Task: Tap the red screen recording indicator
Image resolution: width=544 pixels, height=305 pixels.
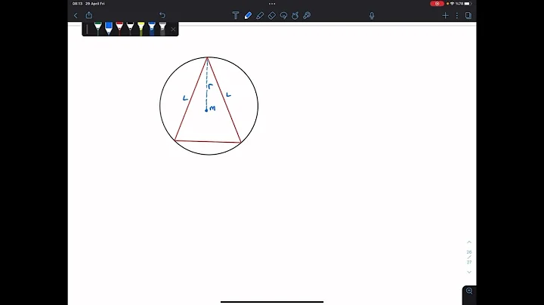Action: click(437, 4)
